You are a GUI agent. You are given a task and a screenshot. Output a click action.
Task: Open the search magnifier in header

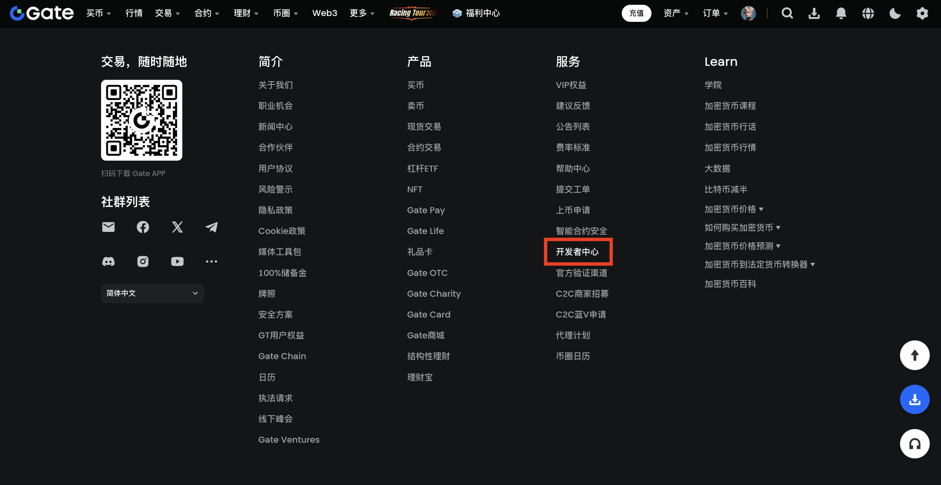pos(787,14)
